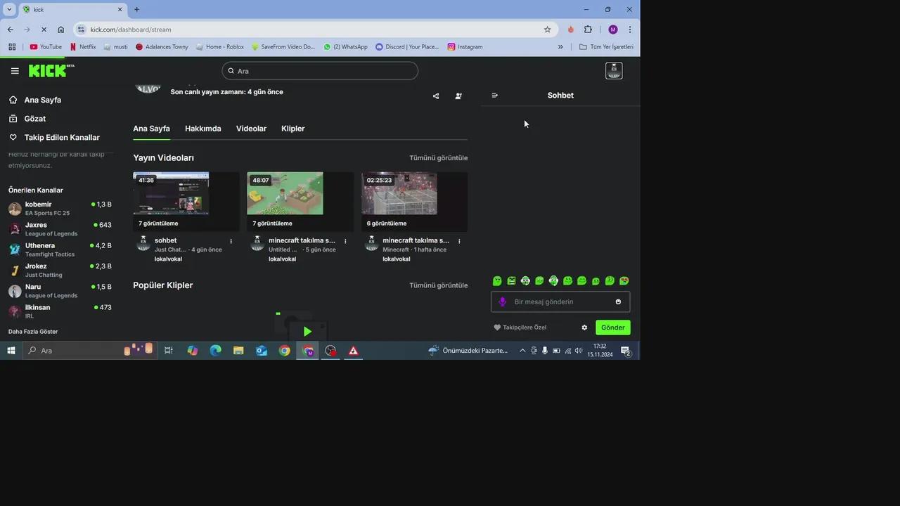The height and width of the screenshot is (506, 900).
Task: Open the emoji picker in chat input
Action: (x=618, y=302)
